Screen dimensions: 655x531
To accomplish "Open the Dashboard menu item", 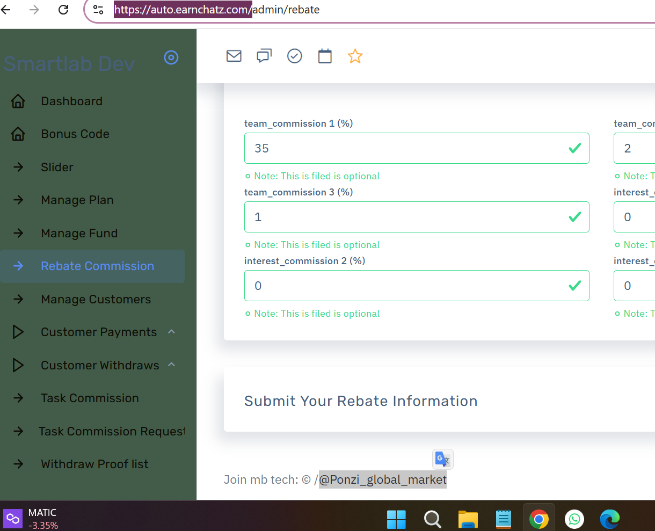I will (71, 101).
